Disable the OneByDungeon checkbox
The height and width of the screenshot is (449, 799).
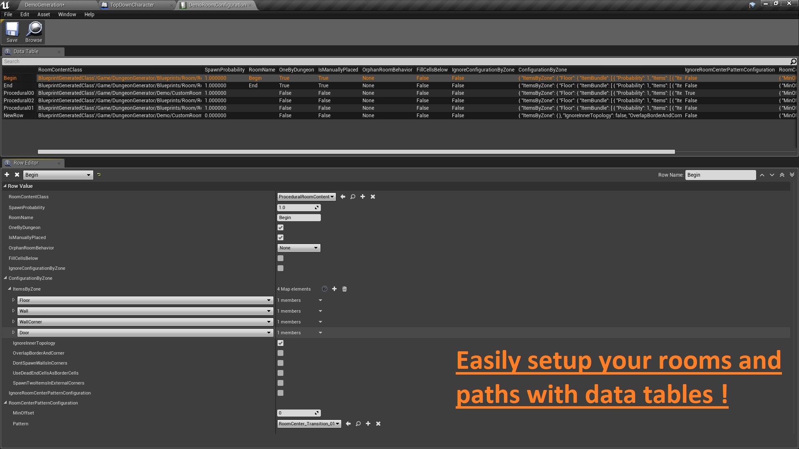pos(280,227)
